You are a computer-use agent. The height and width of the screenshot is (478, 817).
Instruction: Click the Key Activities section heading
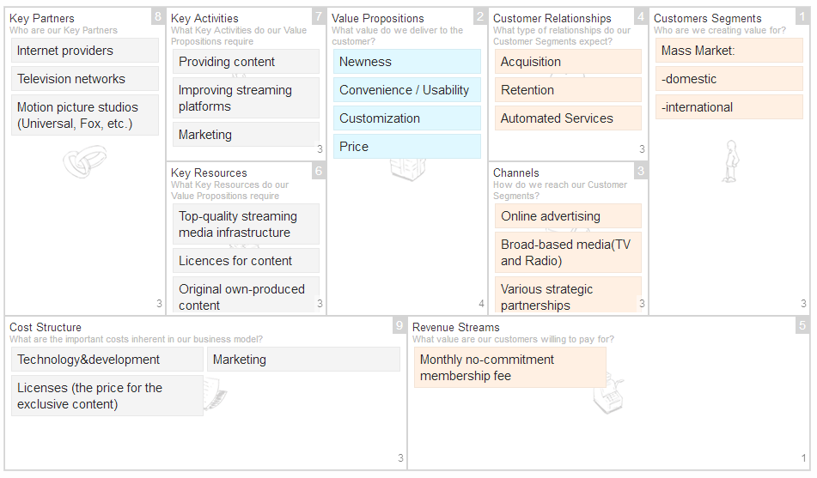click(204, 18)
